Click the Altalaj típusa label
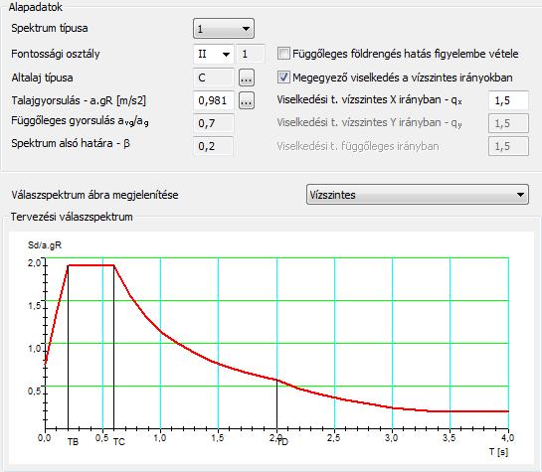This screenshot has width=542, height=472. click(x=42, y=78)
